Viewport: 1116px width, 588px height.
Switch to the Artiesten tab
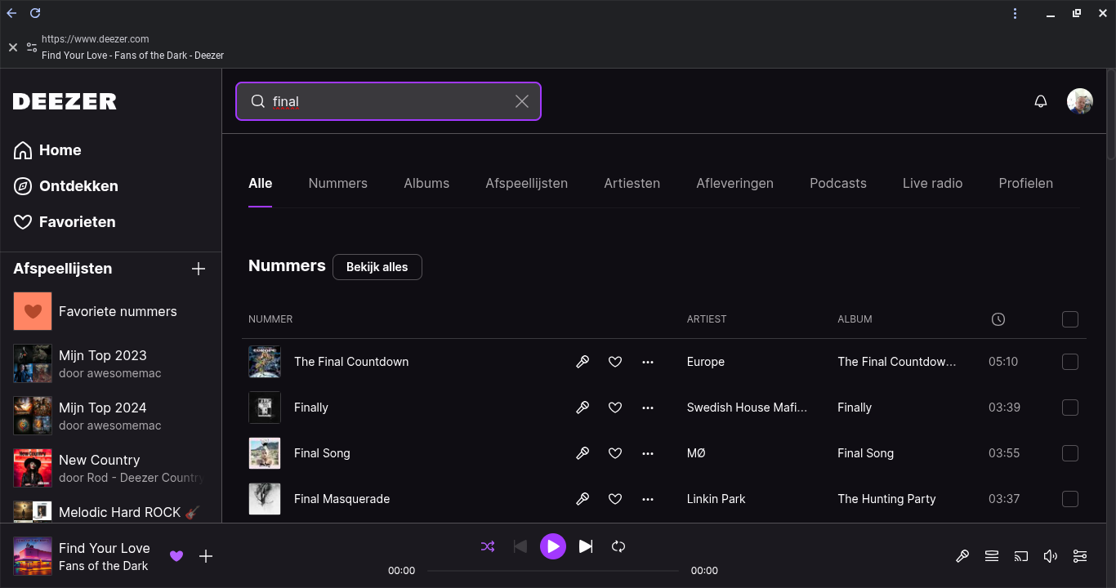632,183
